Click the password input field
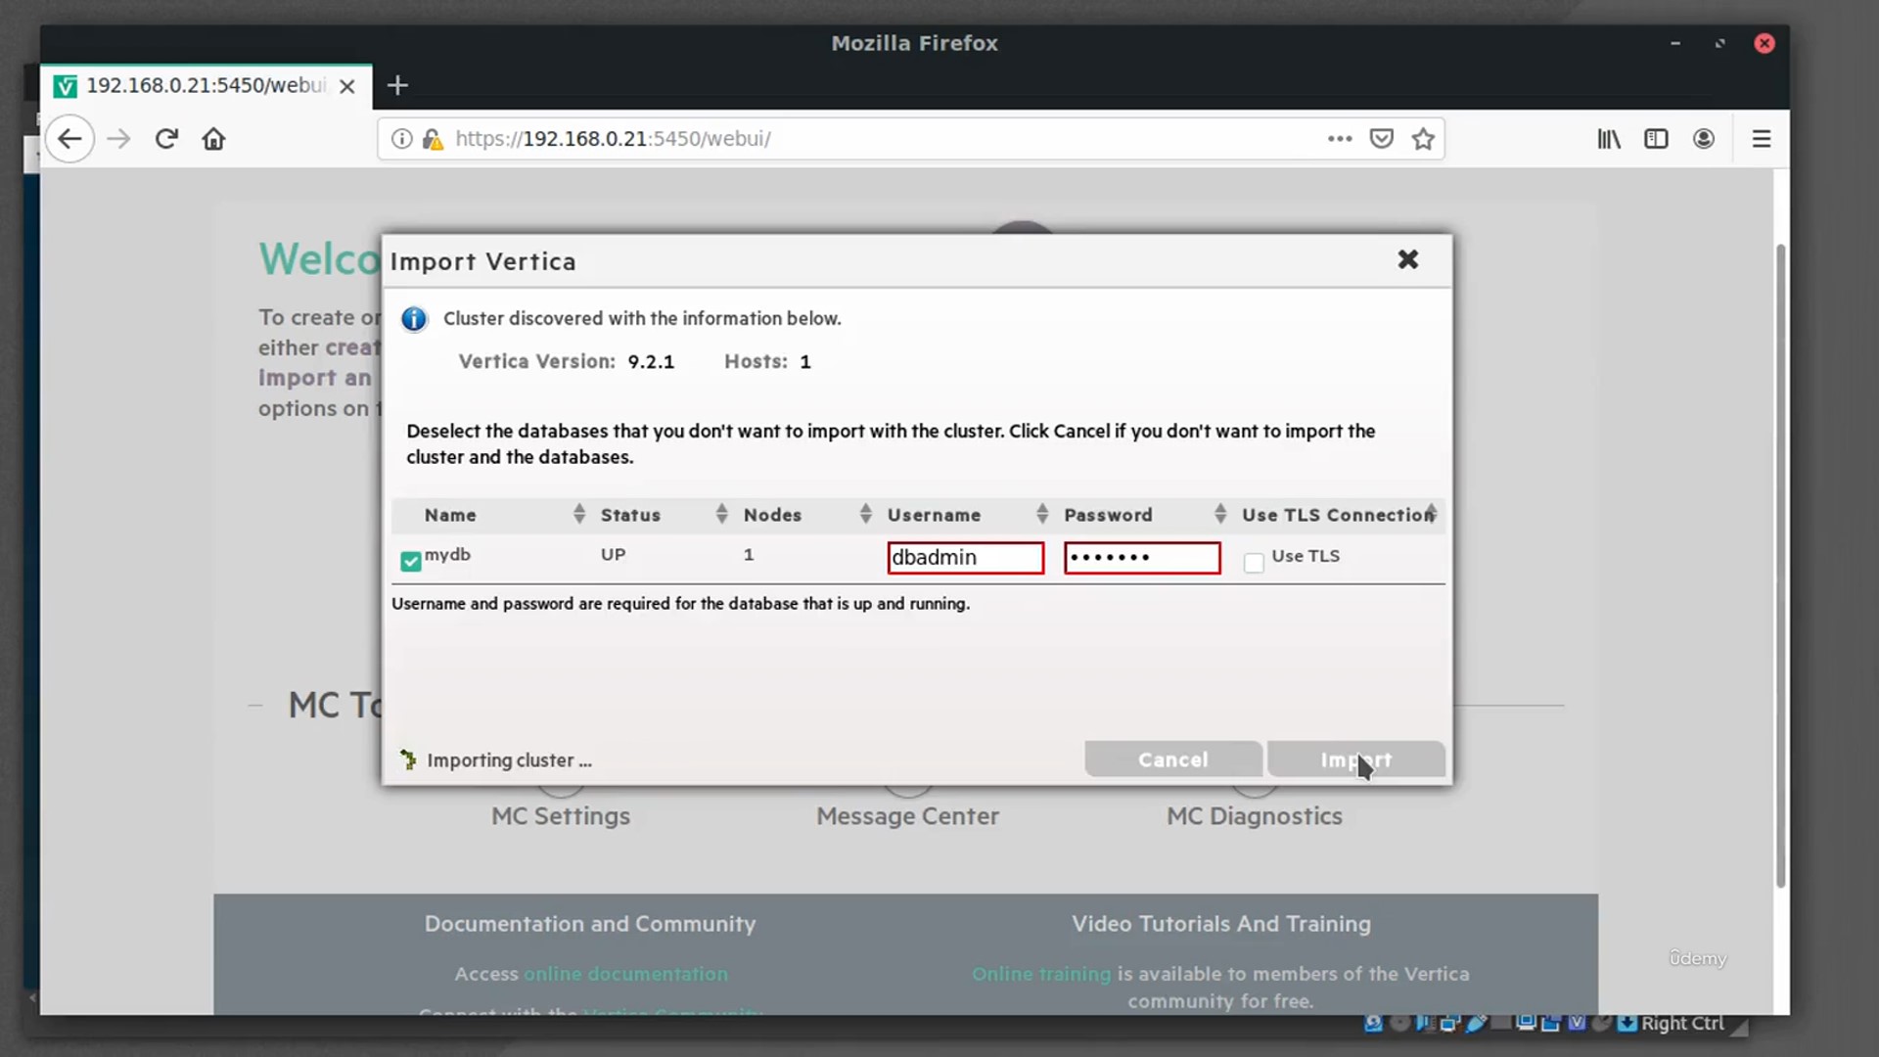 [x=1142, y=558]
